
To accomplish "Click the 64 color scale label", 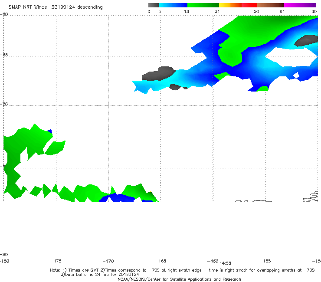I will [x=282, y=11].
